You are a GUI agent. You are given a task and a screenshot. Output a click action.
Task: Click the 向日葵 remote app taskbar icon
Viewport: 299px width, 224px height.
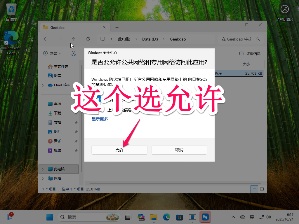point(205,217)
